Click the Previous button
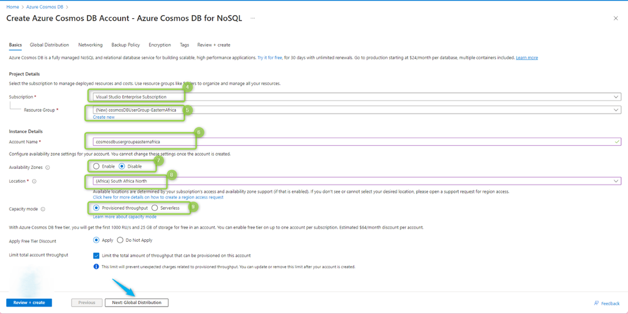The width and height of the screenshot is (628, 314). tap(87, 303)
